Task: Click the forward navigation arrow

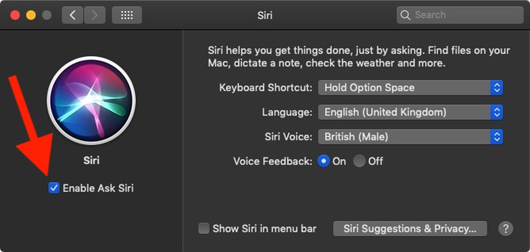Action: tap(95, 15)
